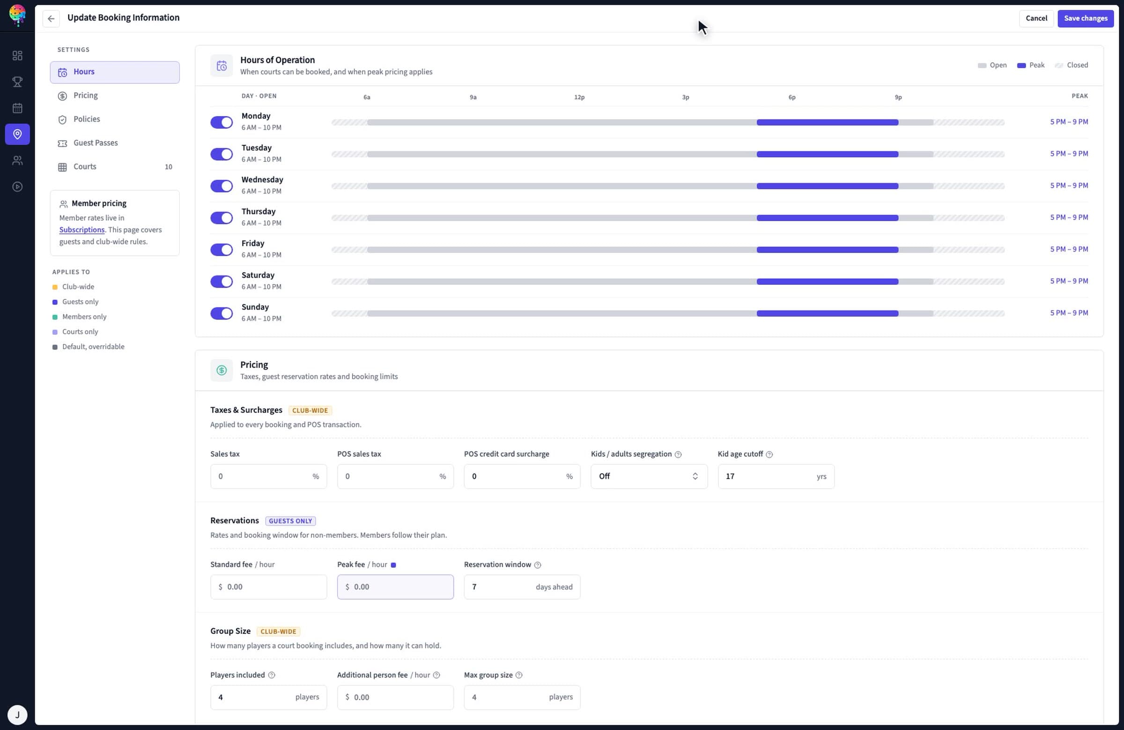1124x730 pixels.
Task: Click Kids / adults segregation help icon
Action: [678, 454]
